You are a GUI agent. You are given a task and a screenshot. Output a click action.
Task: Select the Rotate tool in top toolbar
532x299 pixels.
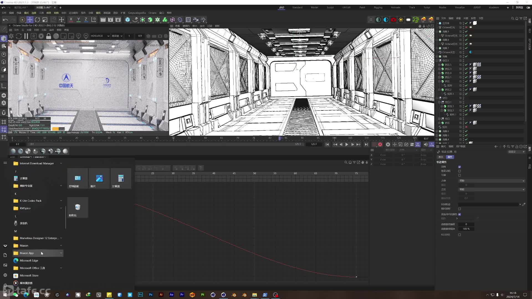(37, 20)
